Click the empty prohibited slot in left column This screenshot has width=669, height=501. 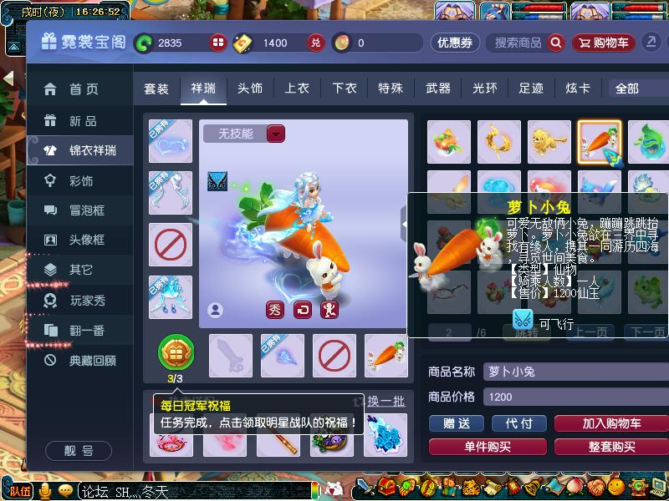click(x=171, y=245)
